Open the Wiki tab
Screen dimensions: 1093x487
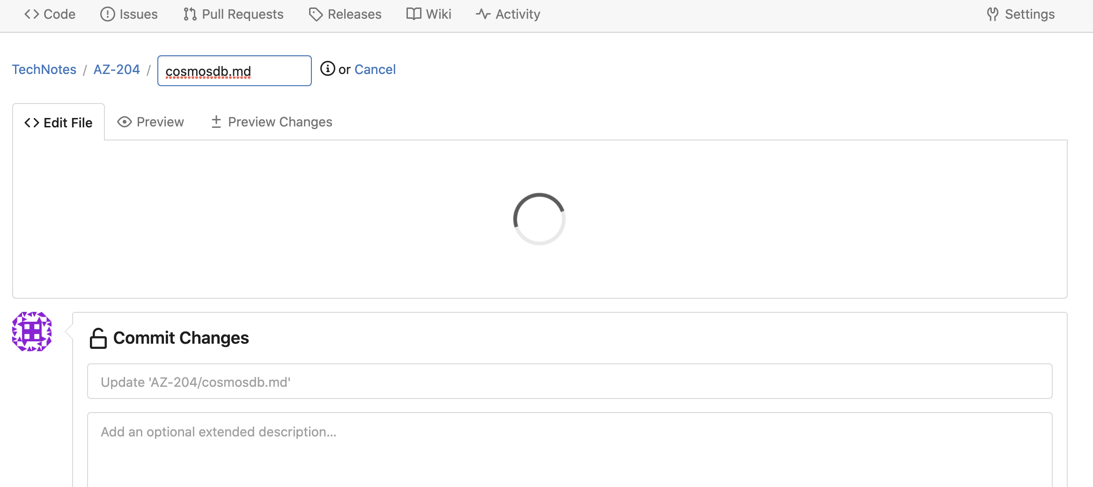(428, 14)
